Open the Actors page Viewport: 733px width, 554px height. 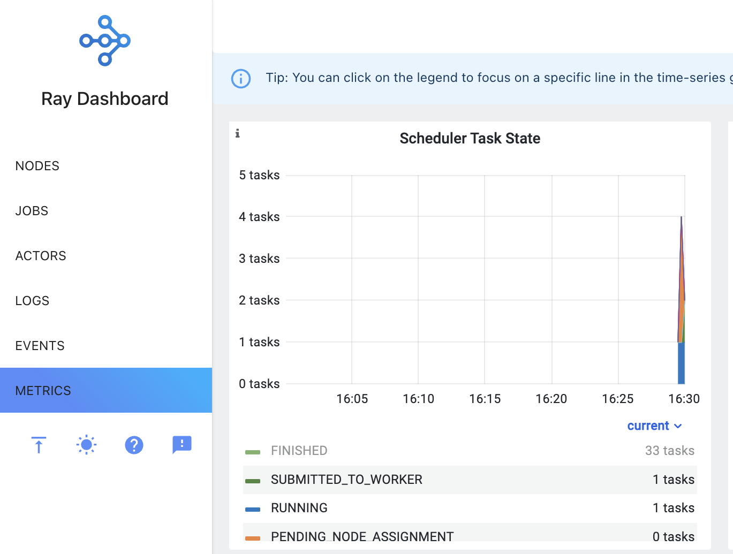tap(41, 256)
